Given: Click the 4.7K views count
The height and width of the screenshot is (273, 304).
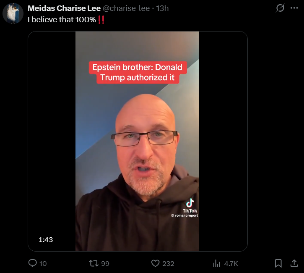Looking at the screenshot, I should [231, 264].
